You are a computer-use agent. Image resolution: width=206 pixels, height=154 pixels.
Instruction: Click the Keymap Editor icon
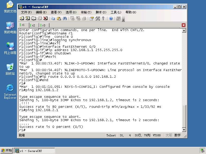click(98, 18)
